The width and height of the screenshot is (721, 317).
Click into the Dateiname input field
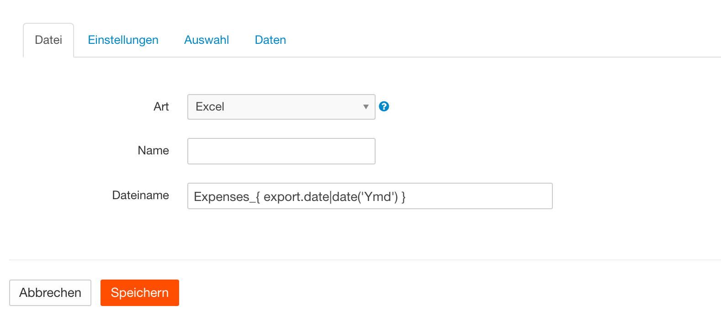475,196
